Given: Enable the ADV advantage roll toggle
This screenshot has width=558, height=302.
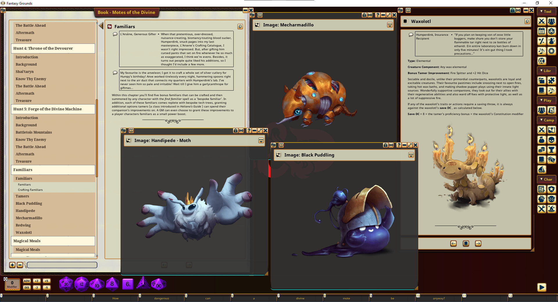Looking at the screenshot, I should tap(27, 281).
